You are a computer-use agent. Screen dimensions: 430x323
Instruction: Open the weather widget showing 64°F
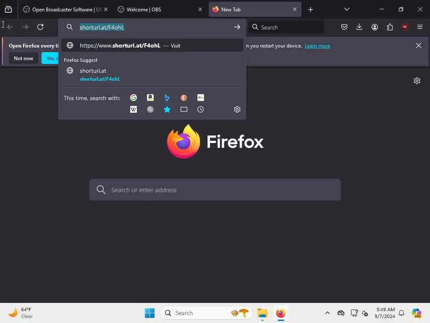click(x=21, y=313)
